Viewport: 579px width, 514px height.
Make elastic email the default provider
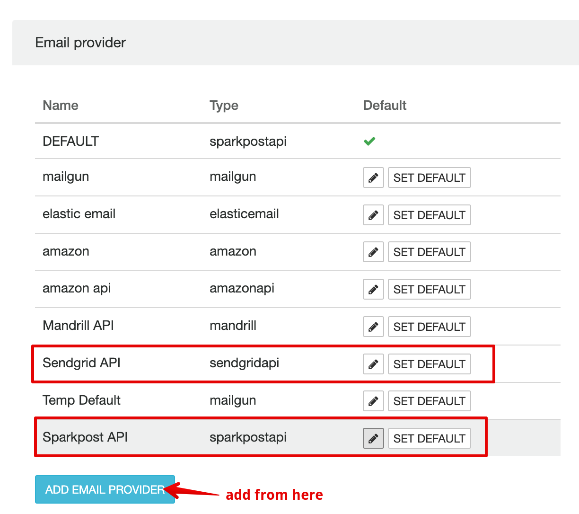tap(429, 215)
